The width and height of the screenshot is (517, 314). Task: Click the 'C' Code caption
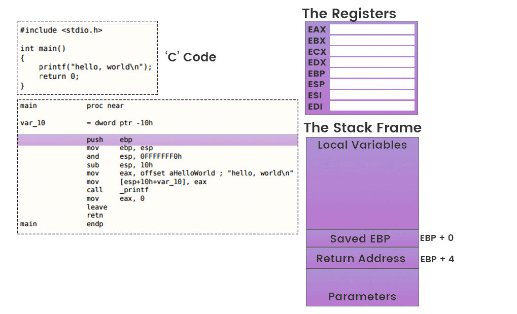tap(191, 57)
